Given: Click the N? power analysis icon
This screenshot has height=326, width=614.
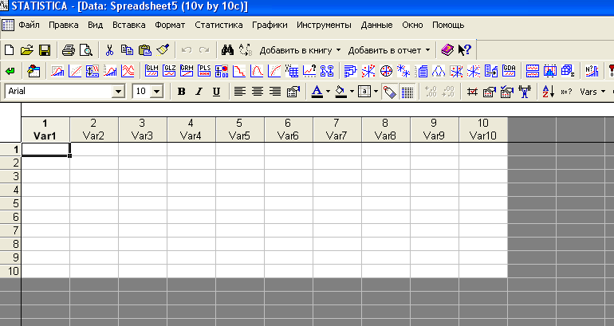Looking at the screenshot, I should [x=592, y=71].
